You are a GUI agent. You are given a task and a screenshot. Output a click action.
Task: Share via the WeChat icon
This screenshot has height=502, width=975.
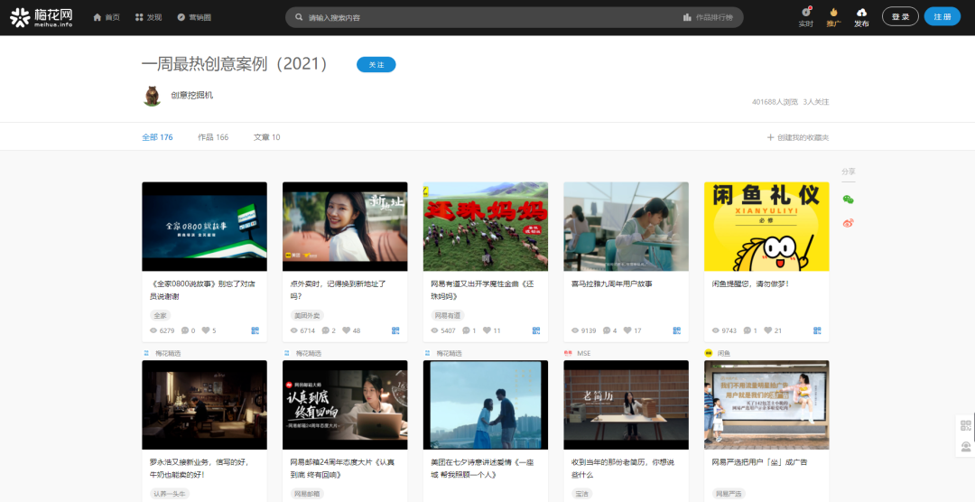[x=848, y=199]
